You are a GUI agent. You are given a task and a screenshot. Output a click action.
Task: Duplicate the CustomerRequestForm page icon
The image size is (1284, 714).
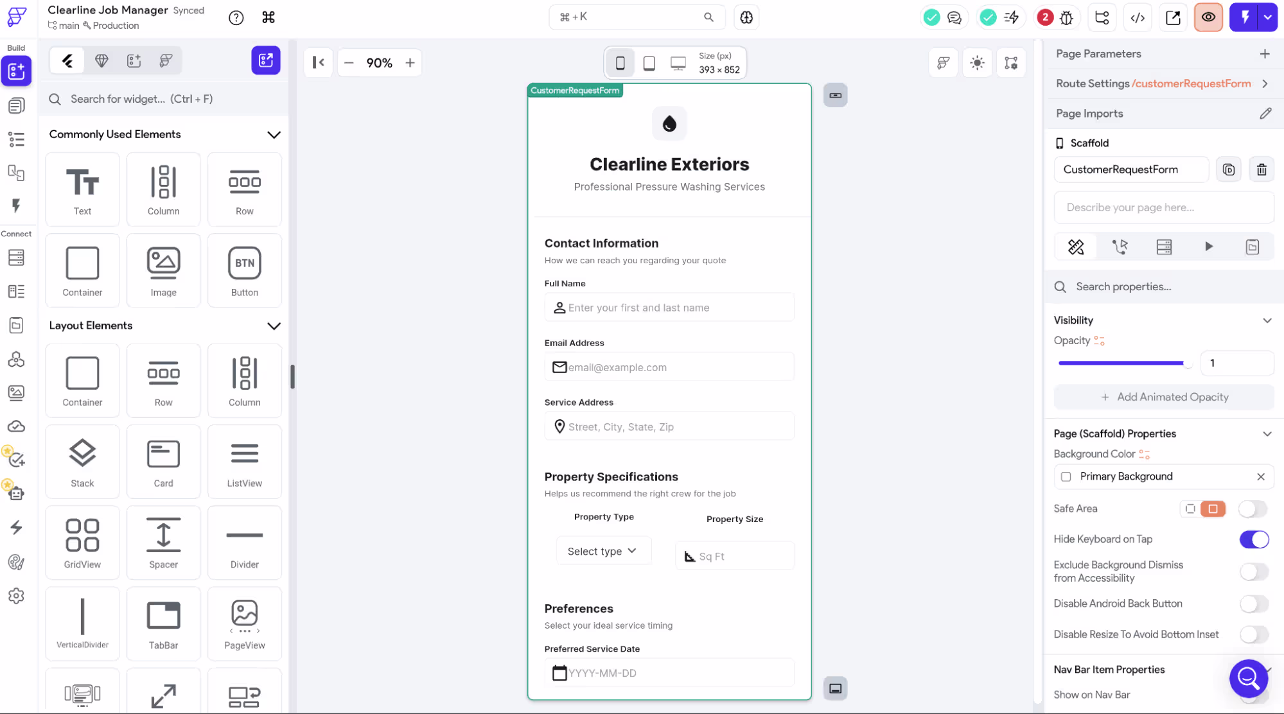coord(1228,170)
